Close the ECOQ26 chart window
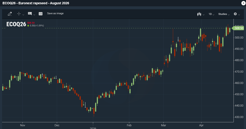This screenshot has height=129, width=246. [243, 3]
